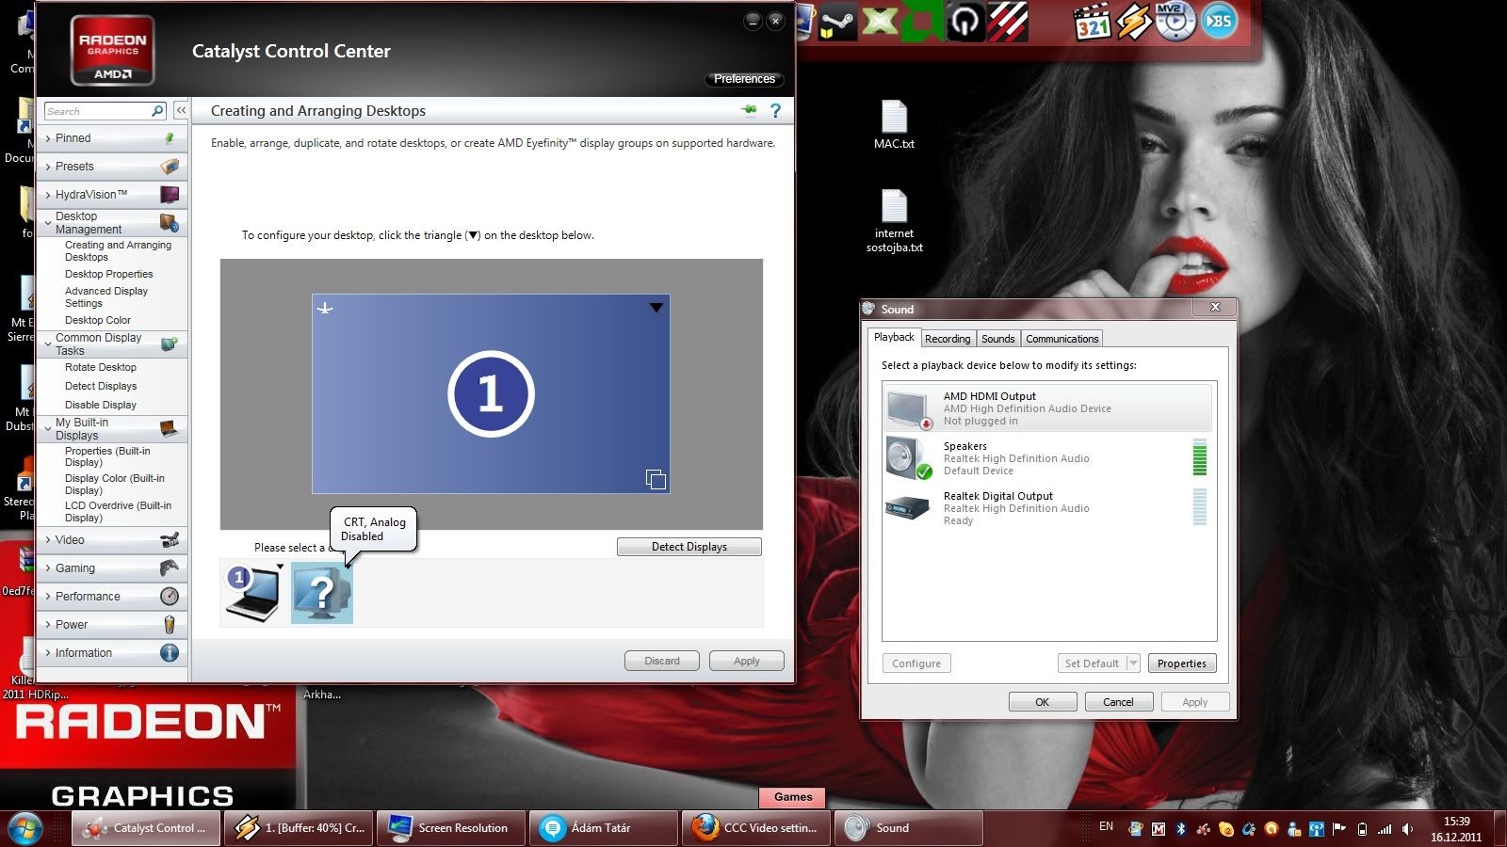Open the Set Default dropdown arrow
Image resolution: width=1507 pixels, height=847 pixels.
pyautogui.click(x=1133, y=663)
